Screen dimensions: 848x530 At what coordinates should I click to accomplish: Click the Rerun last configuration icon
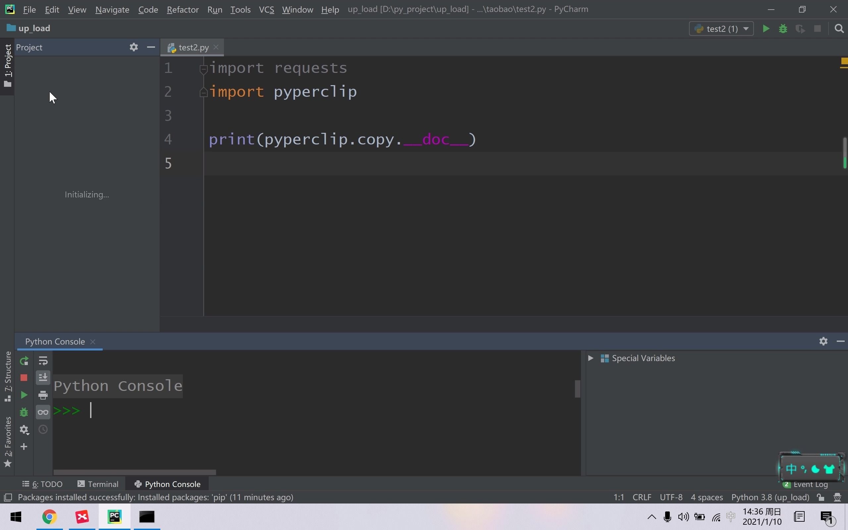pos(24,360)
